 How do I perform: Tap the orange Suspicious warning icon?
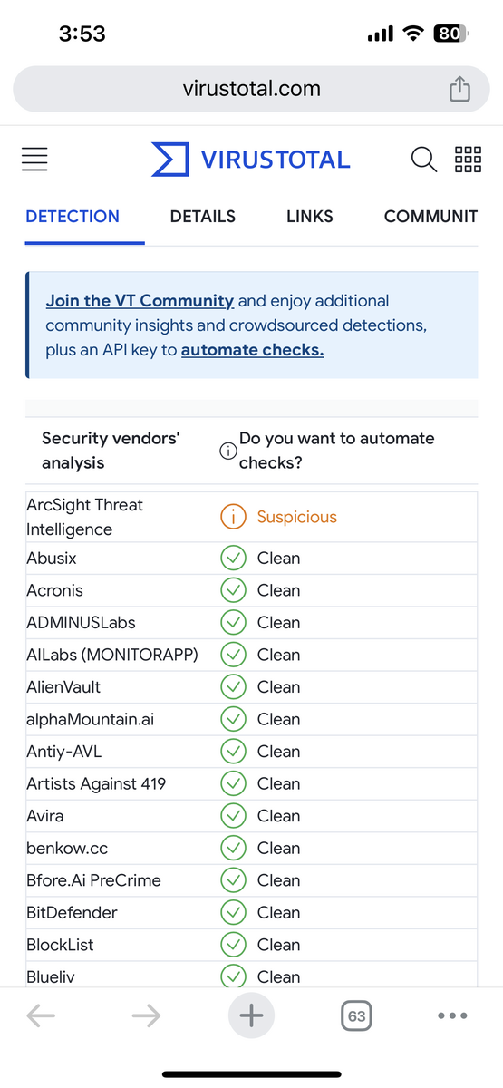click(x=234, y=517)
